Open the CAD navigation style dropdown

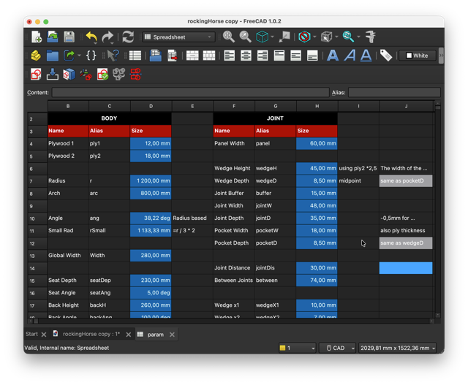click(x=337, y=348)
